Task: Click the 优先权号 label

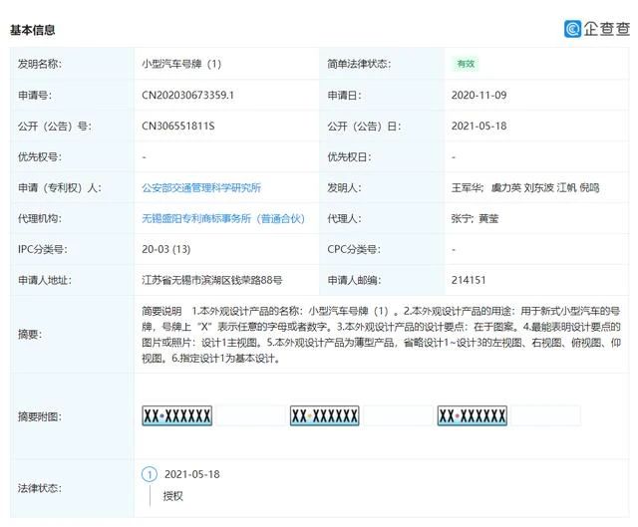Action: [40, 157]
